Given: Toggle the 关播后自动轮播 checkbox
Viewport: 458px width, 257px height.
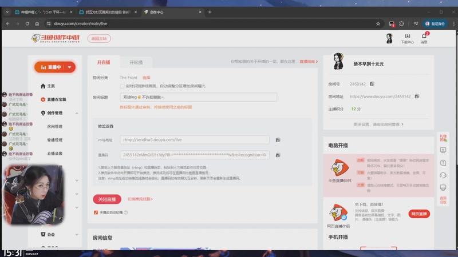Looking at the screenshot, I should 96,212.
